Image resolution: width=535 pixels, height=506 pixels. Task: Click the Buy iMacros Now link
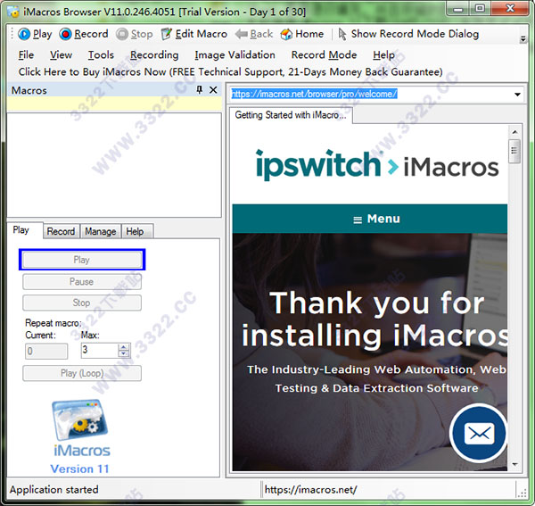(231, 72)
